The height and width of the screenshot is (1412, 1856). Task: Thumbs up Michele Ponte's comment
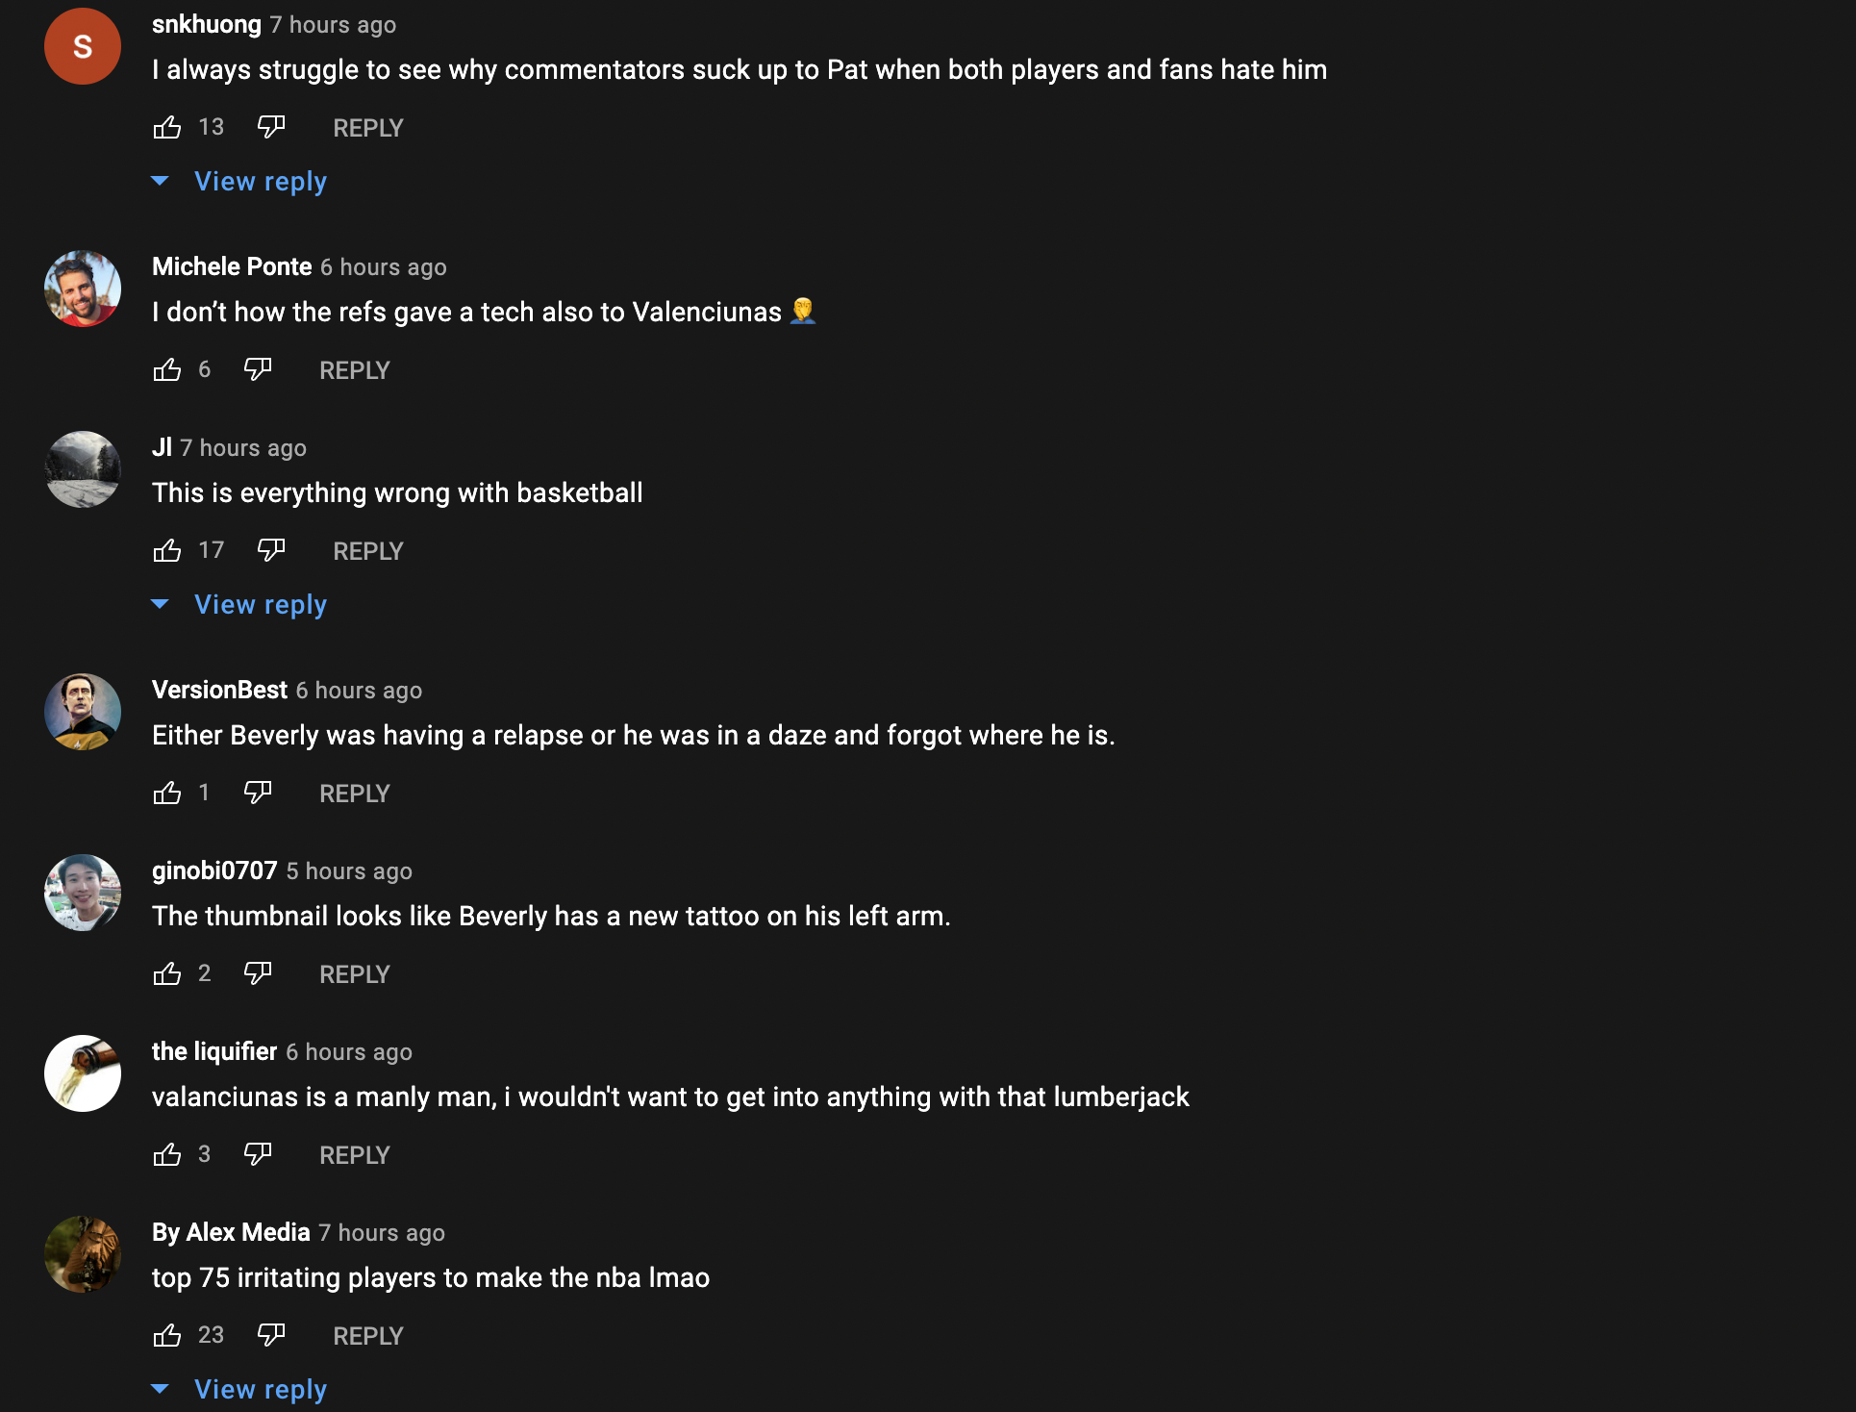pyautogui.click(x=167, y=369)
